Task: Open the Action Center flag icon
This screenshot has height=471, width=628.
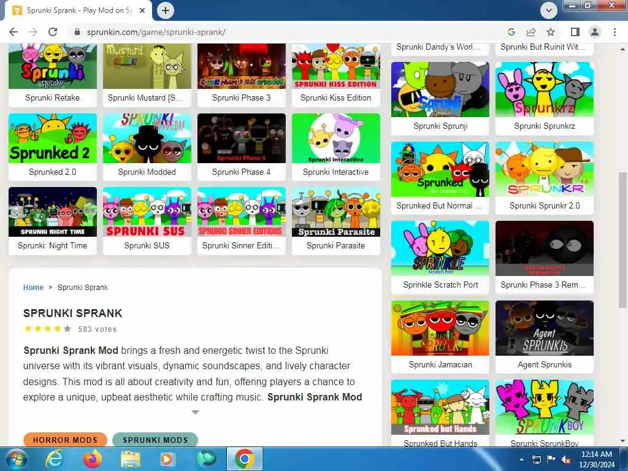Action: [x=551, y=459]
